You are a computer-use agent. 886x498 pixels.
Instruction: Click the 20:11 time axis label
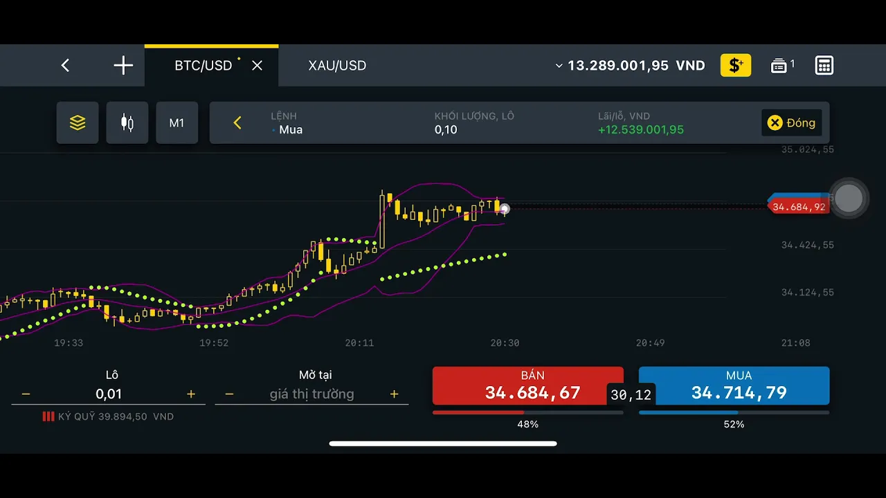pyautogui.click(x=359, y=343)
